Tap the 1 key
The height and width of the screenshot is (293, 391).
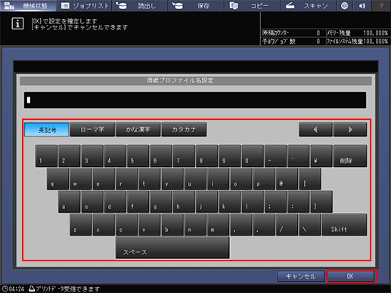tap(46, 156)
